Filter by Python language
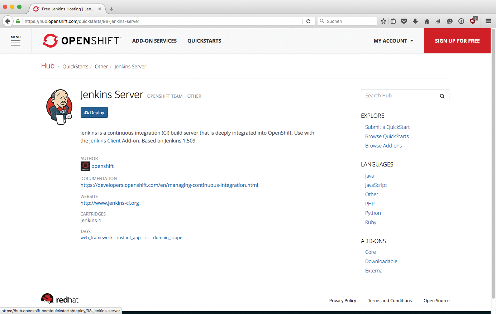 373,213
